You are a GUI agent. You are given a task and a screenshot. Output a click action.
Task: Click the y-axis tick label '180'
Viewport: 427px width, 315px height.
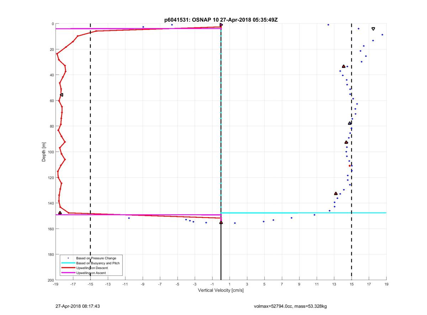[51, 254]
